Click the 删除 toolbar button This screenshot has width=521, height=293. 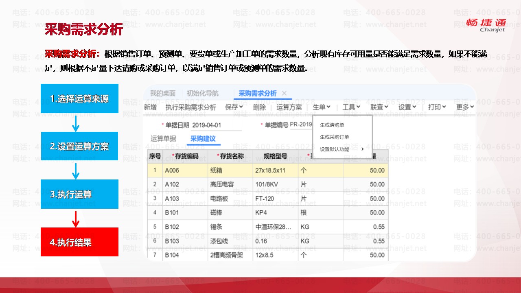[x=259, y=107]
